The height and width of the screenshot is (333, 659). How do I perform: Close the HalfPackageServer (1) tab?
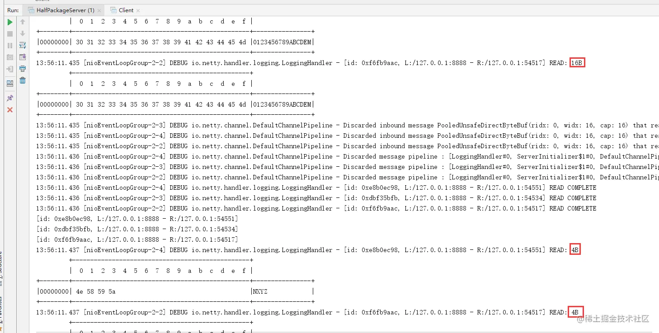tap(99, 10)
